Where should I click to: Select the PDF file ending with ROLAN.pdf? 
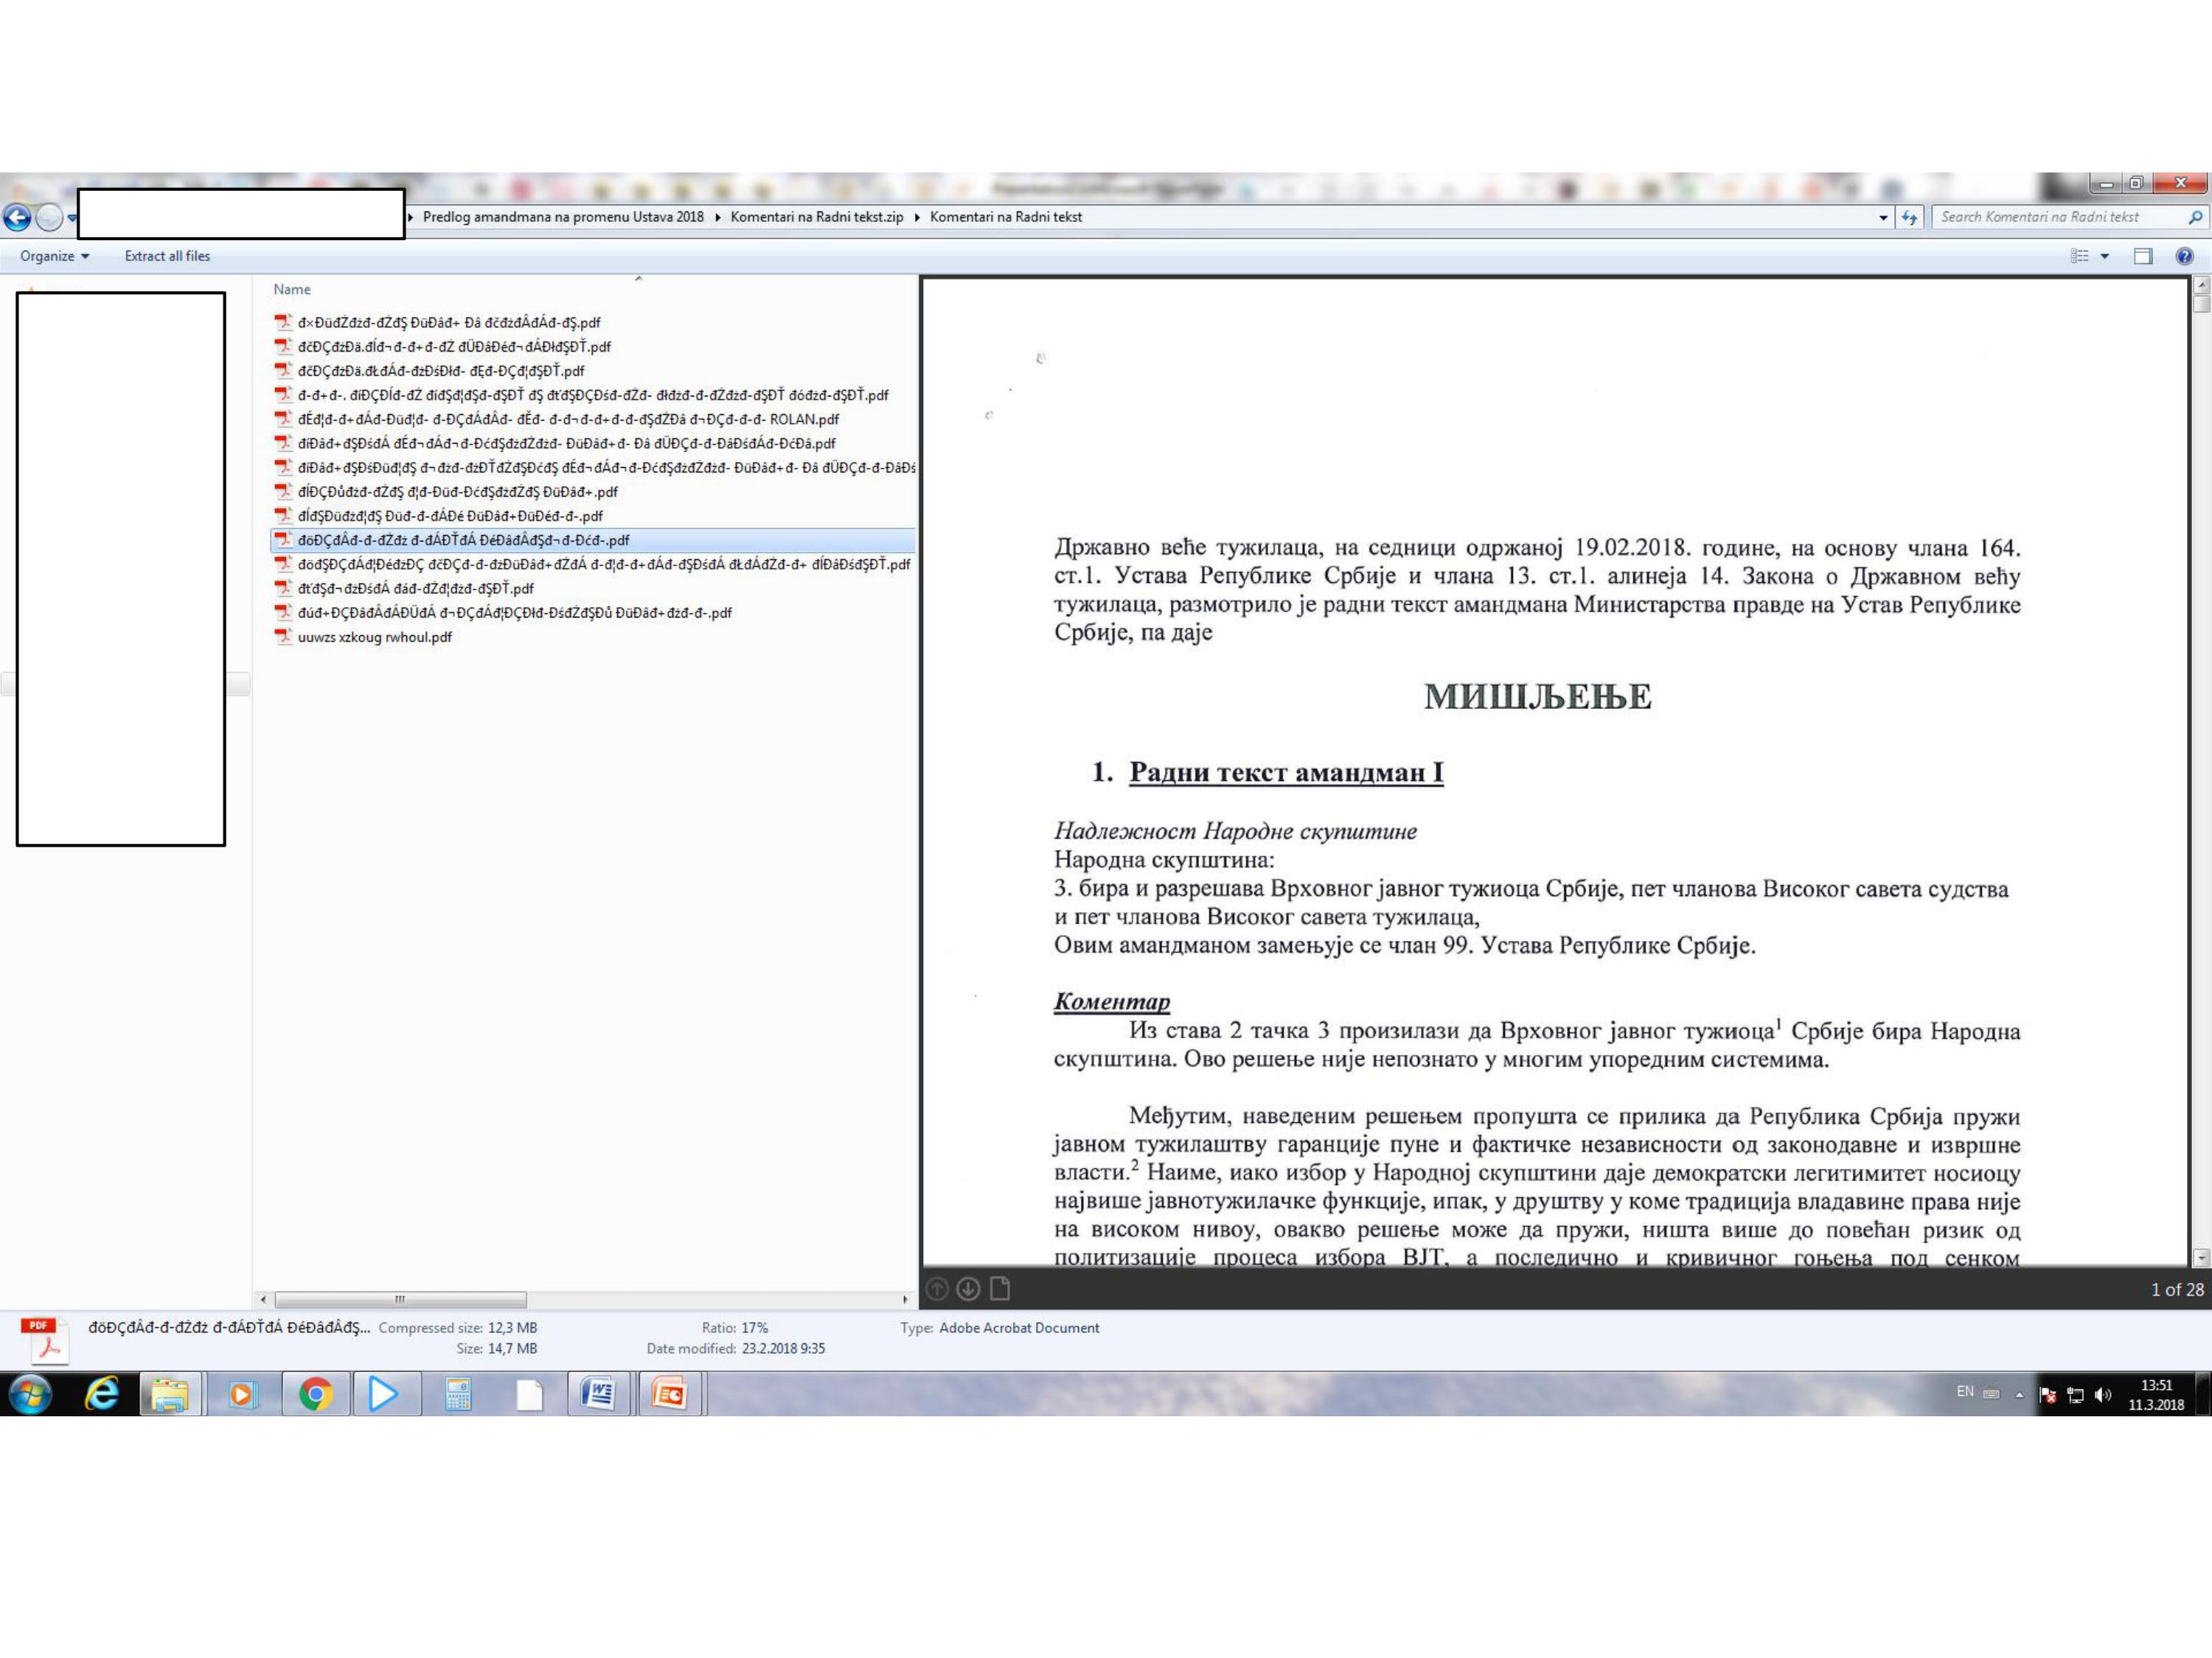tap(567, 420)
